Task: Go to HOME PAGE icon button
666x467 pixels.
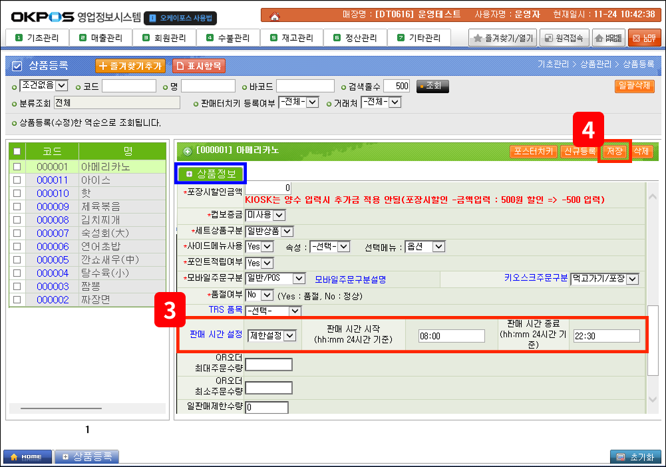Action: tap(608, 38)
